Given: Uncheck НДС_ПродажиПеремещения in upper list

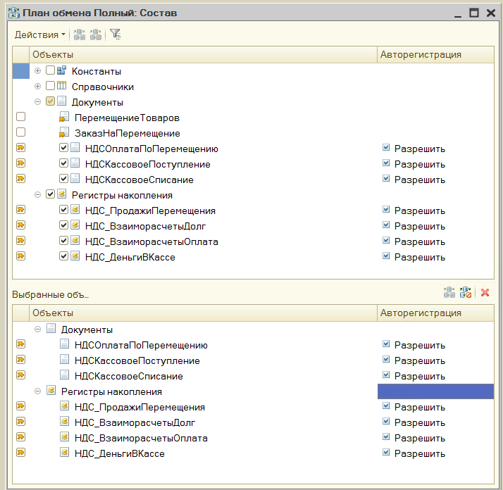Looking at the screenshot, I should tap(63, 209).
